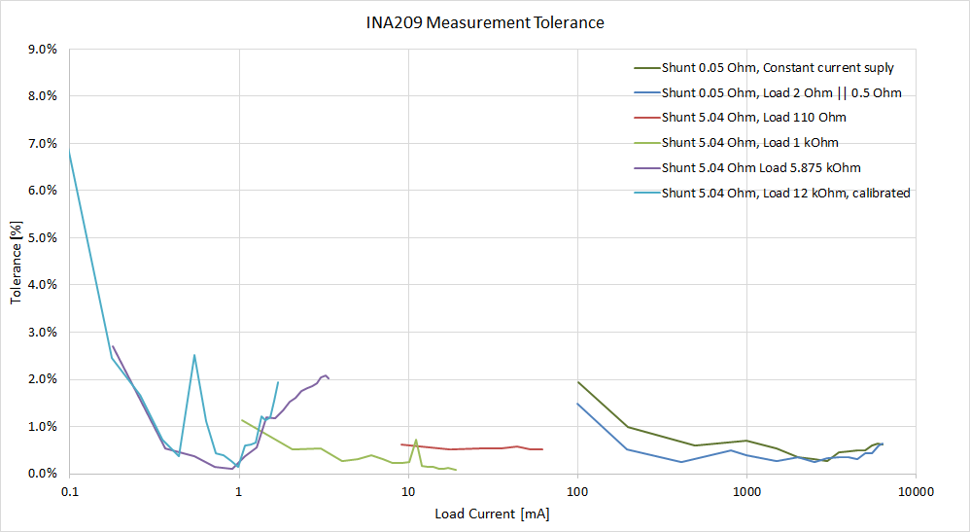This screenshot has height=532, width=970.
Task: Click the 8.0% y-axis label
Action: (x=42, y=96)
